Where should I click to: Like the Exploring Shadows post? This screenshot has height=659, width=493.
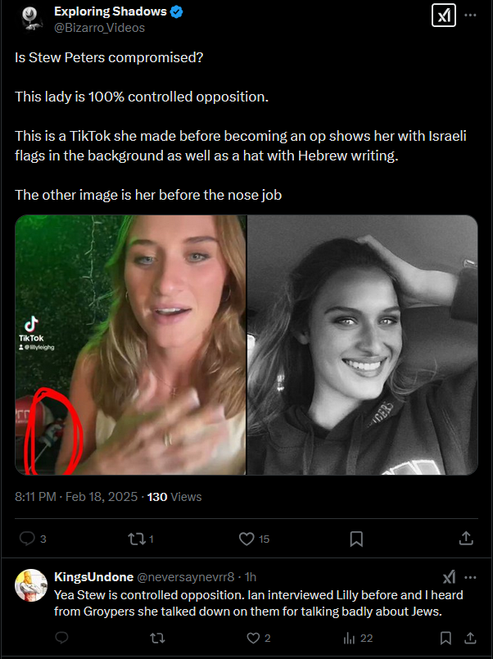[x=246, y=538]
